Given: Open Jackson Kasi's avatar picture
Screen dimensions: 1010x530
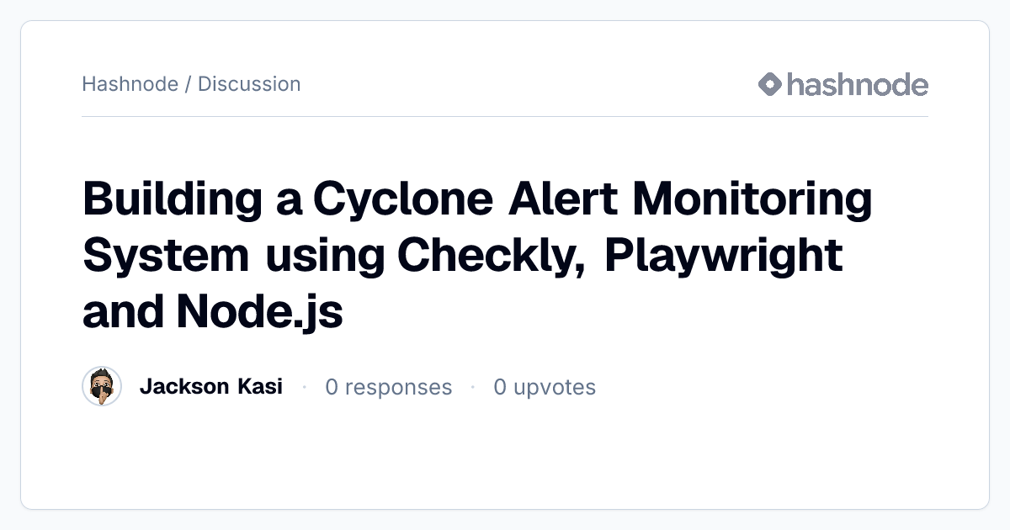Looking at the screenshot, I should pyautogui.click(x=102, y=387).
